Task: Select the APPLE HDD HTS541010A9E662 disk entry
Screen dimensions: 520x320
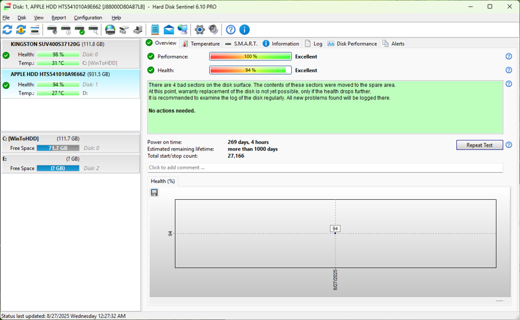Action: [x=70, y=84]
